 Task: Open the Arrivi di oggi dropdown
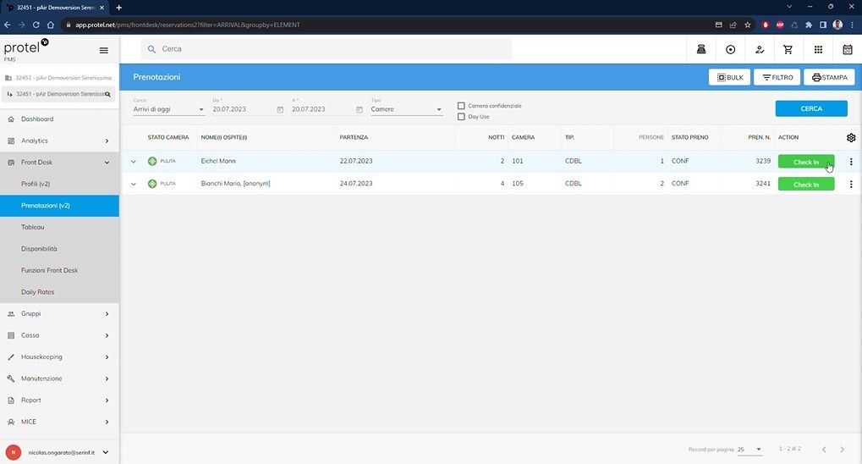click(168, 109)
